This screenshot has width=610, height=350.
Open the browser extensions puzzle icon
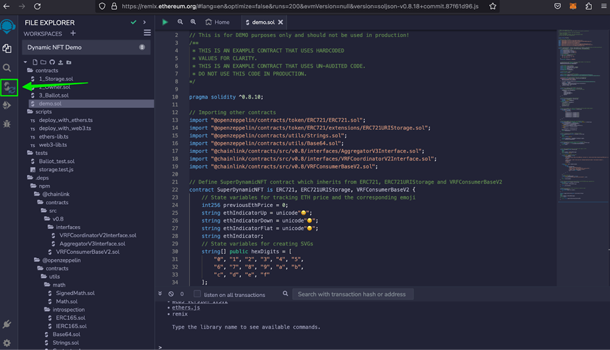click(589, 6)
